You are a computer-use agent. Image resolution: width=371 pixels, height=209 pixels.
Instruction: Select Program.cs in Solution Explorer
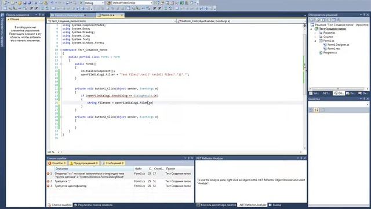[x=330, y=53]
